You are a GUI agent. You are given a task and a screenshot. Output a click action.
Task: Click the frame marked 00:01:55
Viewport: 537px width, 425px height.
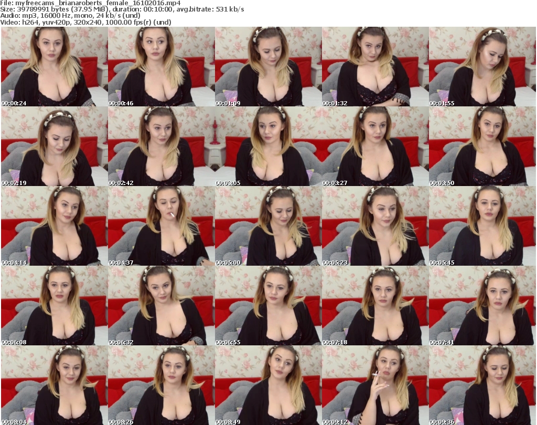[482, 67]
